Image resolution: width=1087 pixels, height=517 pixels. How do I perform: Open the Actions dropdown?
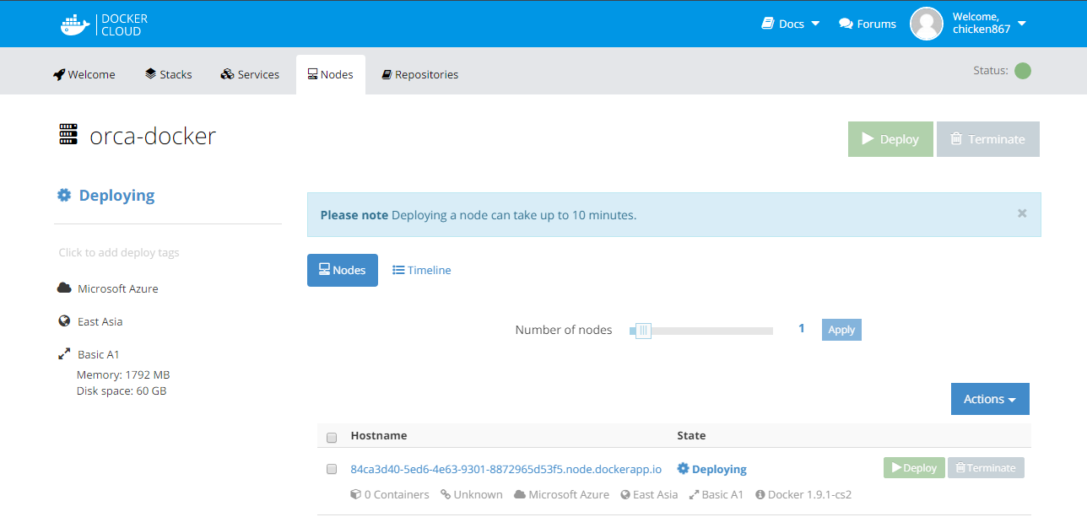990,399
